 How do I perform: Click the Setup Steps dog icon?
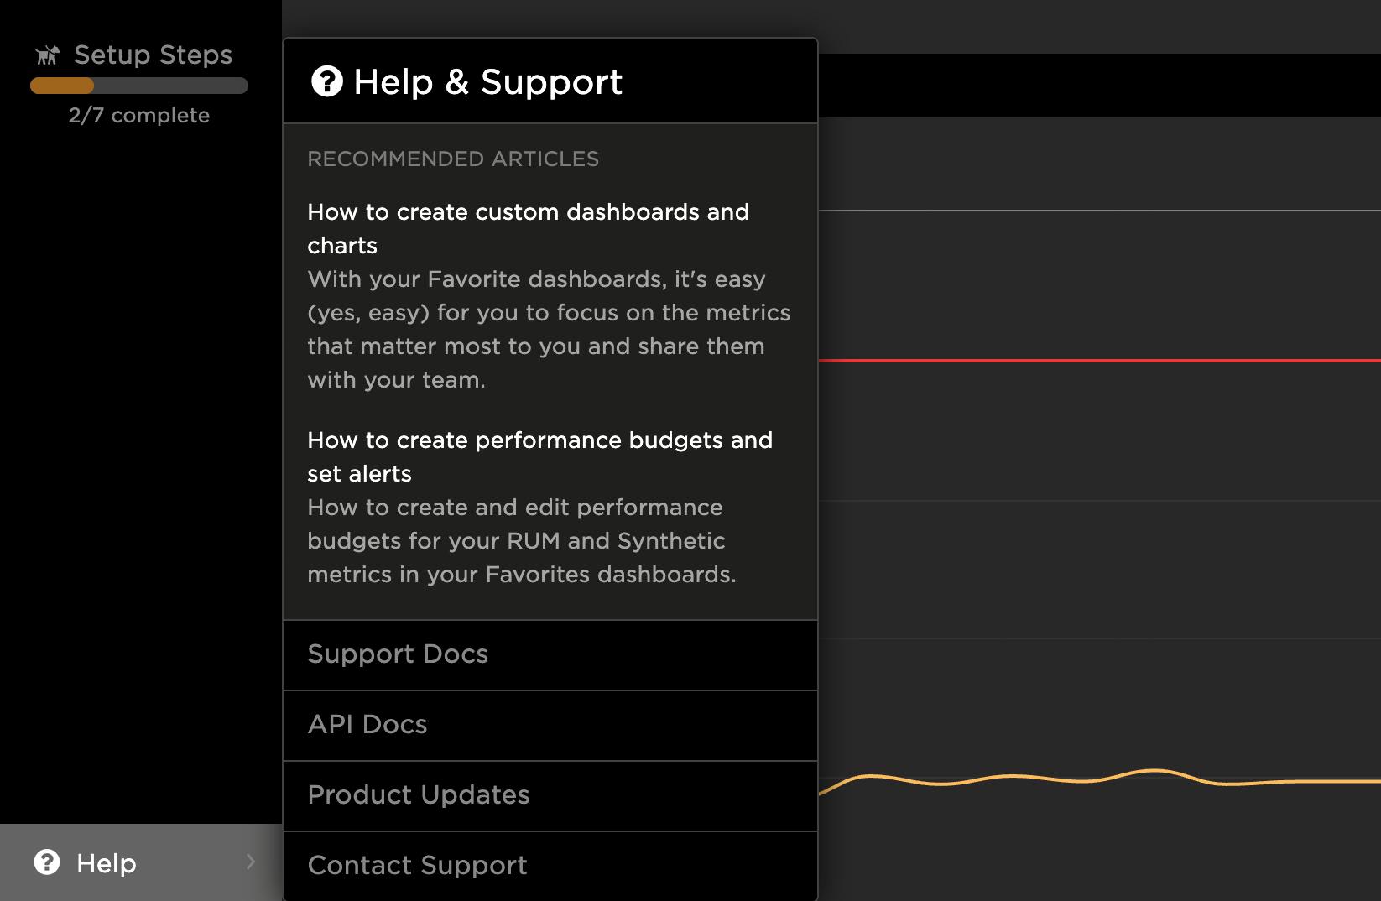[47, 55]
